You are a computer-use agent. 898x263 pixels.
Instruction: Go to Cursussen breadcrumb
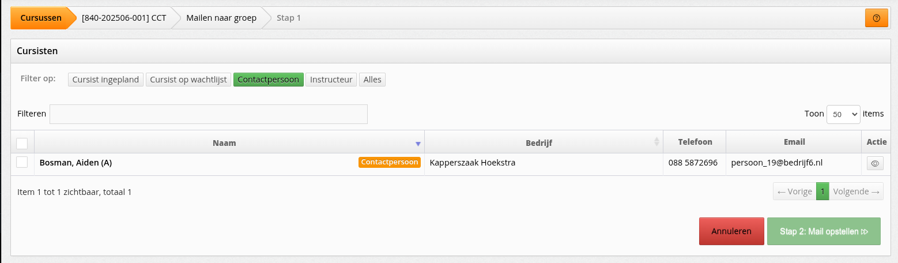pyautogui.click(x=40, y=18)
